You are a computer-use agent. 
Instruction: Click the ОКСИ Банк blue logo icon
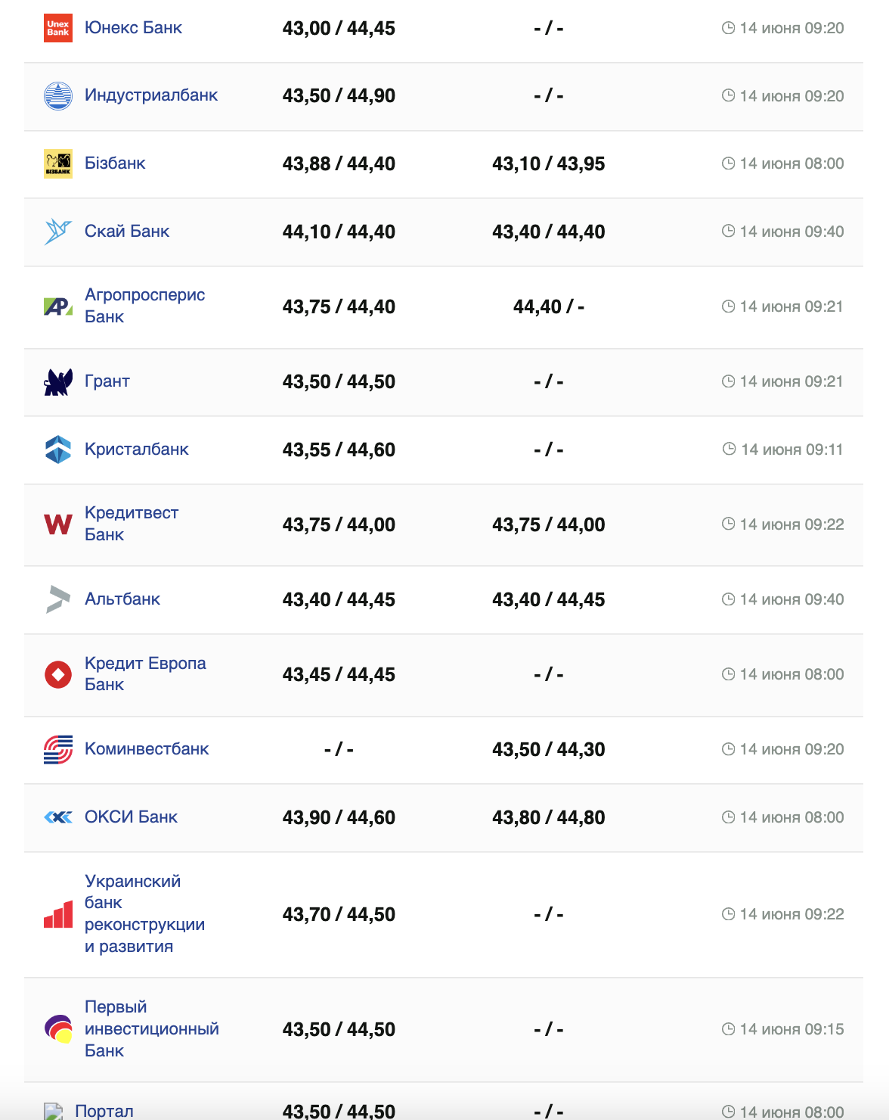tap(58, 817)
